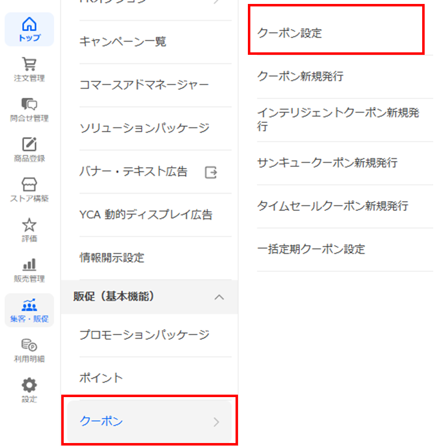Image resolution: width=437 pixels, height=446 pixels.
Task: Open the settings gear icon
Action: pyautogui.click(x=30, y=385)
